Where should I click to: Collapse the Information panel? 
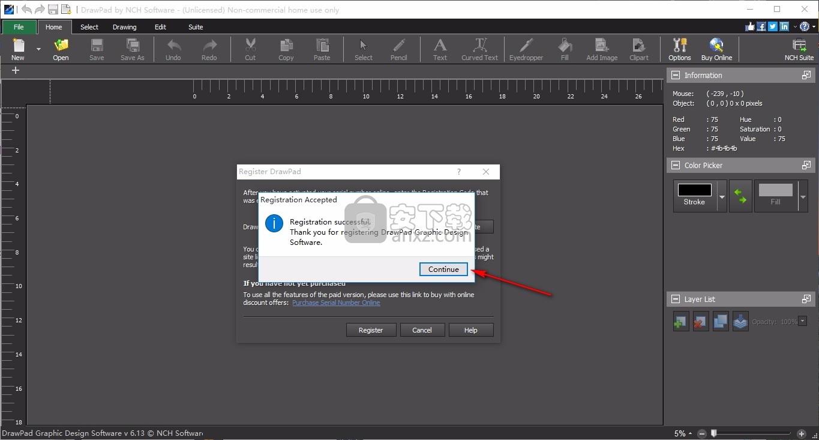point(676,75)
